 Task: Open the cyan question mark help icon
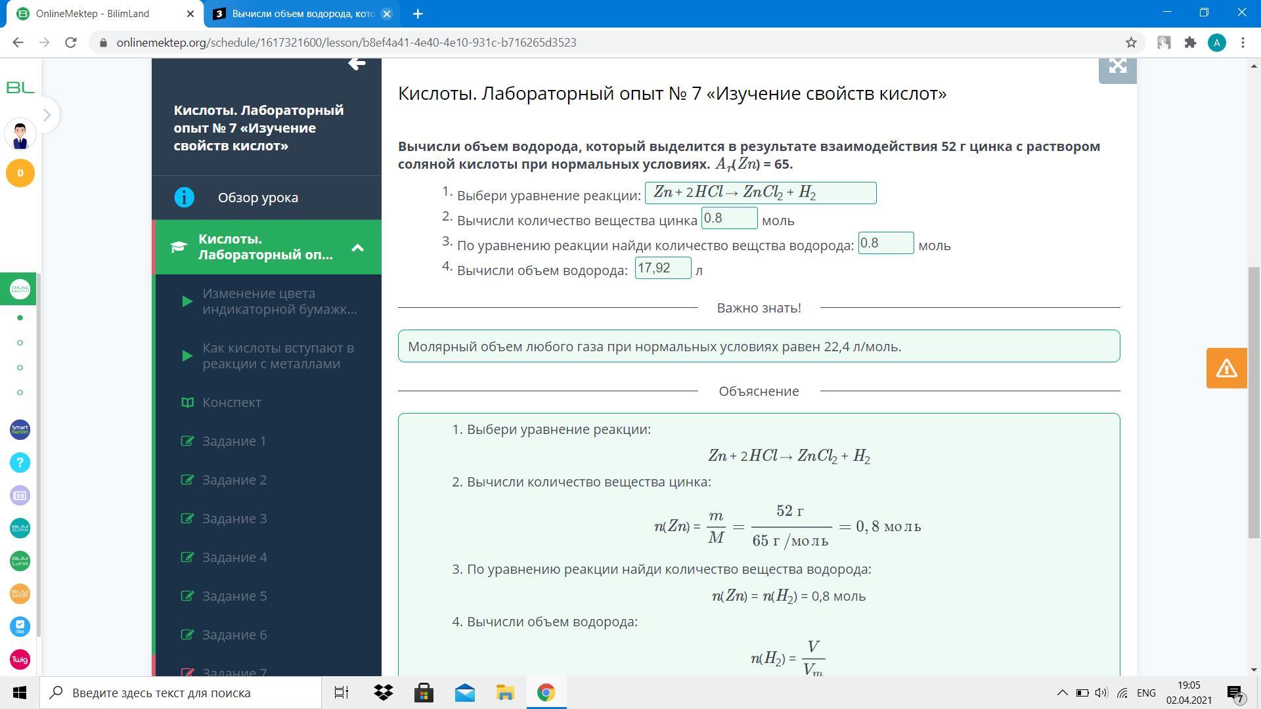(x=20, y=463)
